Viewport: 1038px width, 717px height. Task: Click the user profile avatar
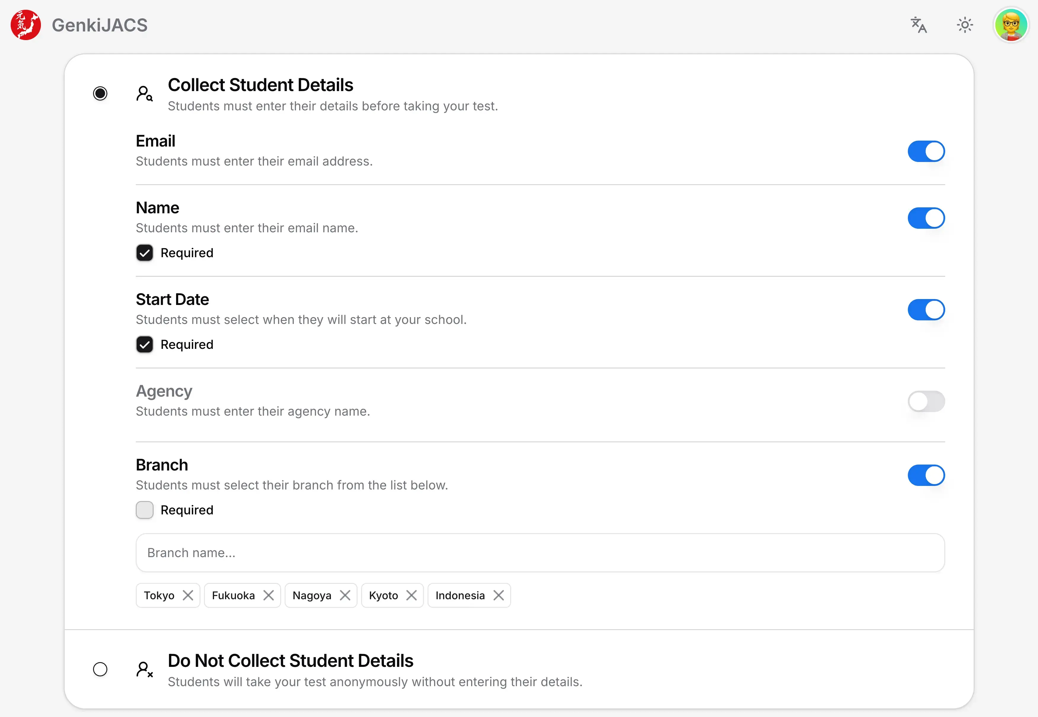(x=1011, y=25)
